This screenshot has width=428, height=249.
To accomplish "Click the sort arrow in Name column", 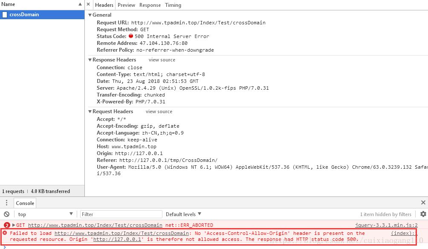I will point(80,4).
